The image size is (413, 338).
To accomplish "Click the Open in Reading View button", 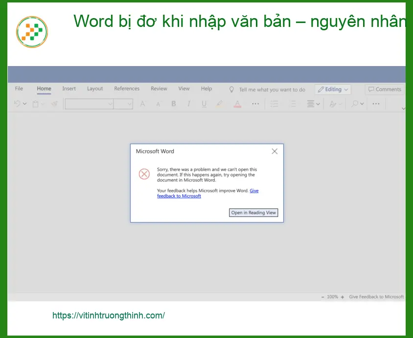I will coord(253,213).
